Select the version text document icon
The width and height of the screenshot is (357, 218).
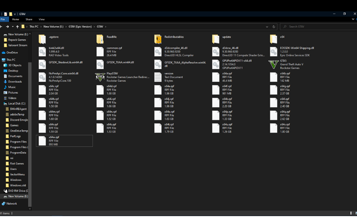point(158,77)
